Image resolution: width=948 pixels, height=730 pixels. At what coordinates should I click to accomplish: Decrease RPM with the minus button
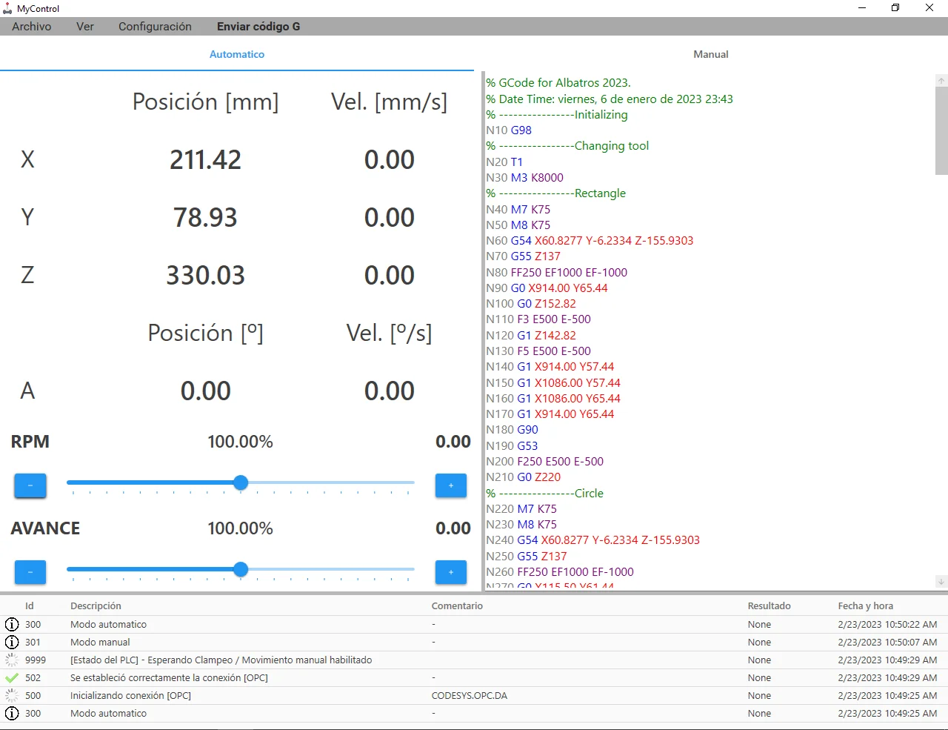30,485
